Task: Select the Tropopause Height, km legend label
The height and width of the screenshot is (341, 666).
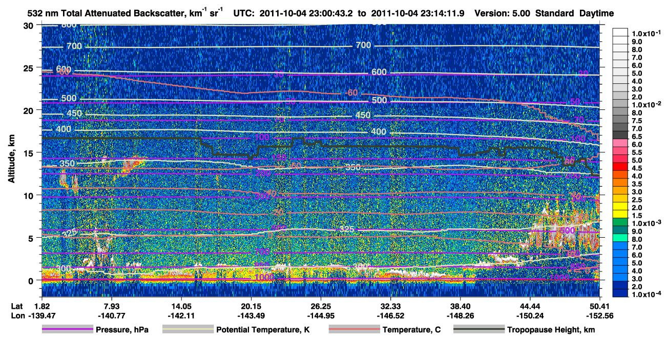Action: pyautogui.click(x=551, y=330)
